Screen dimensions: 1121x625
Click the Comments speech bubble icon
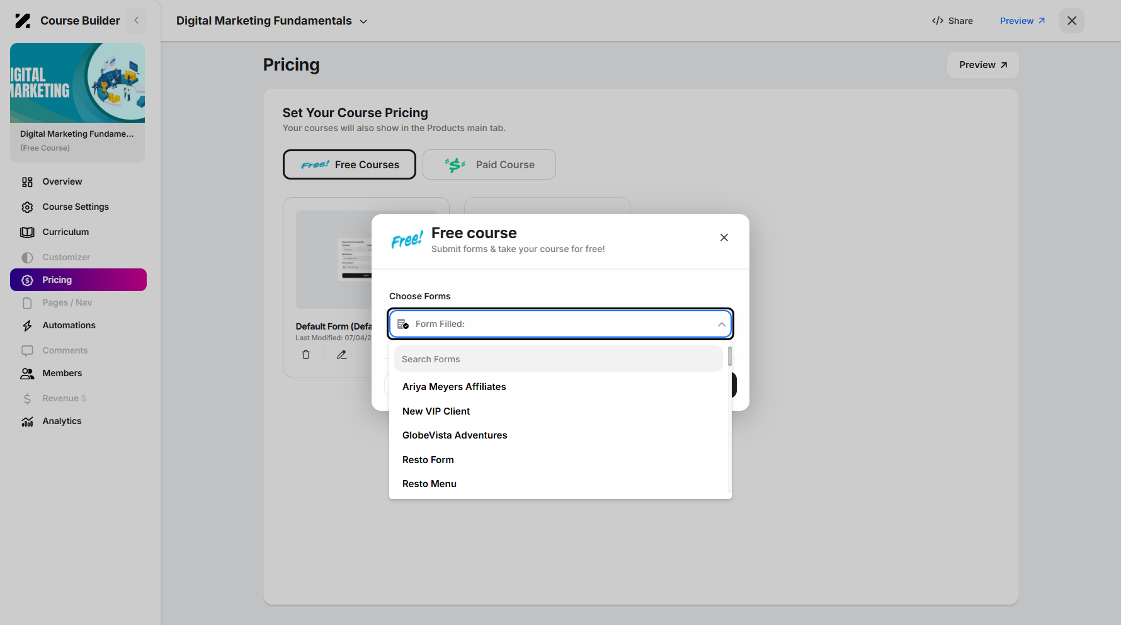pyautogui.click(x=27, y=351)
